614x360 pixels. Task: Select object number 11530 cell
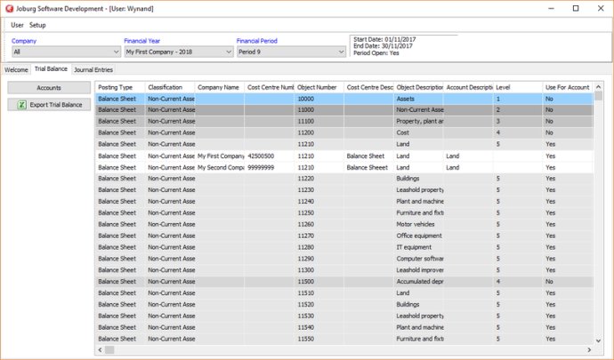point(319,316)
